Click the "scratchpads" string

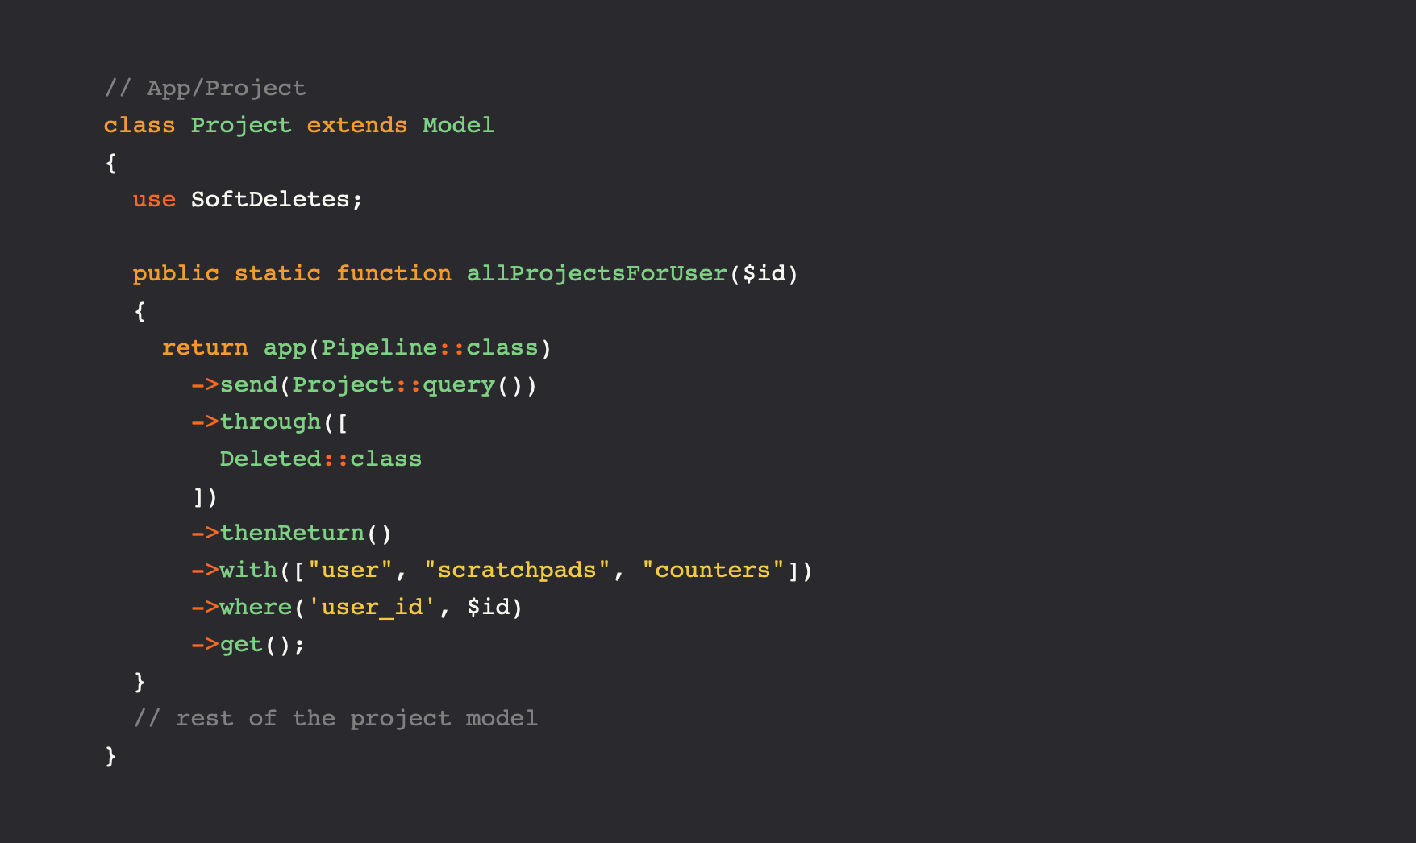click(x=517, y=570)
